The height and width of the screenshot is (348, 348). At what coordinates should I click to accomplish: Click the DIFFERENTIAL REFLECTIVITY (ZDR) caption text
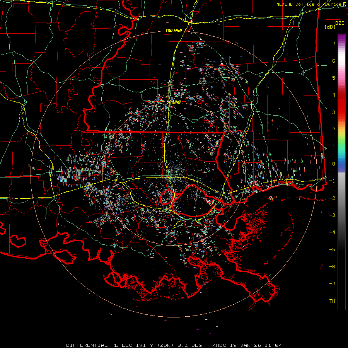click(121, 345)
